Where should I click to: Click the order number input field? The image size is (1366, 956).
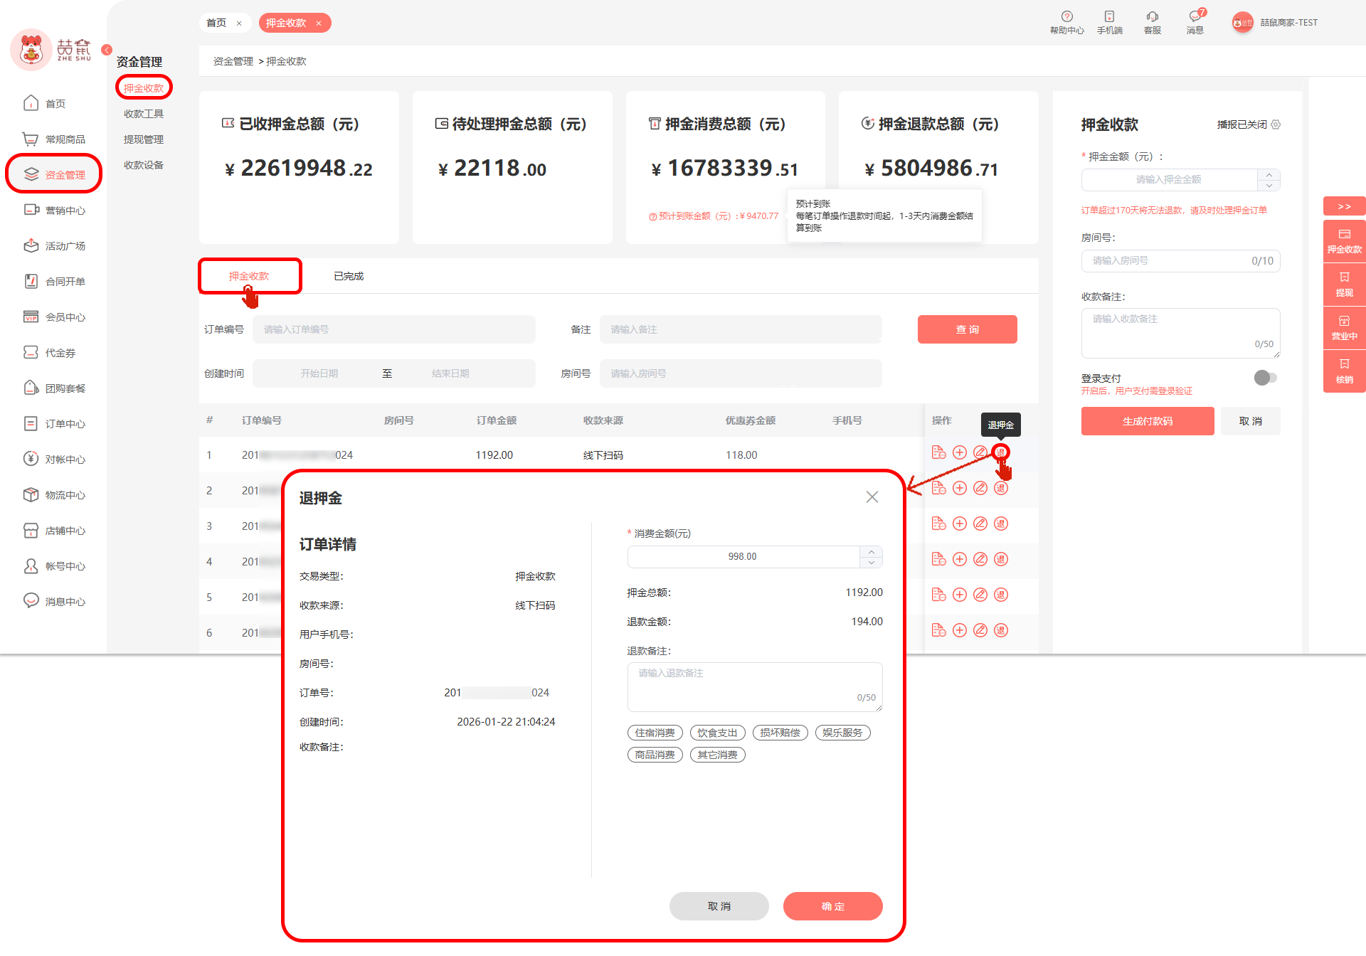[x=393, y=329]
